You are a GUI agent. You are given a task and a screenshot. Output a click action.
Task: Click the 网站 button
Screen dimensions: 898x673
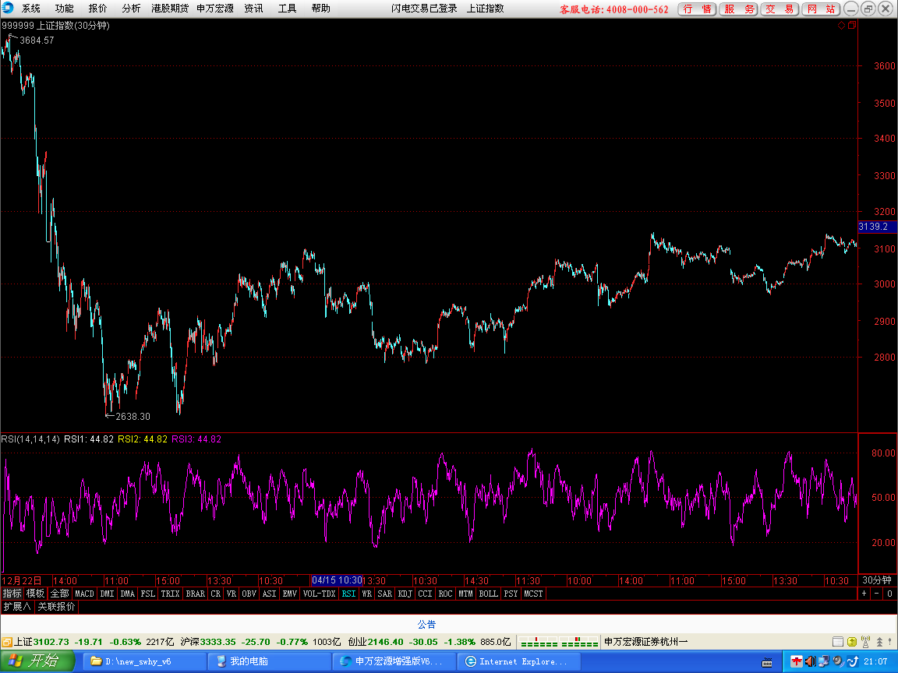click(x=821, y=9)
